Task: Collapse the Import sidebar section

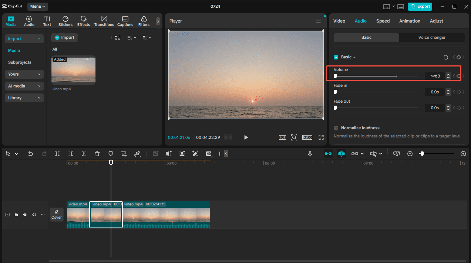Action: pos(24,39)
